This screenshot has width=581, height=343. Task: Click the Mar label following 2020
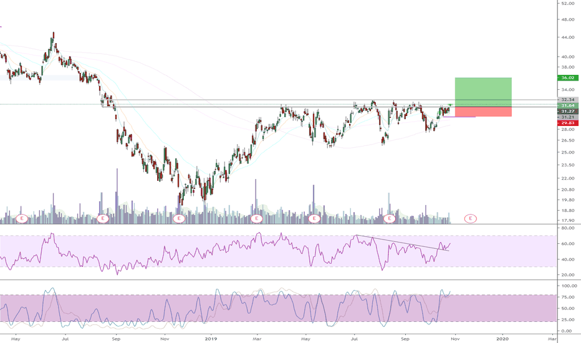pyautogui.click(x=552, y=339)
